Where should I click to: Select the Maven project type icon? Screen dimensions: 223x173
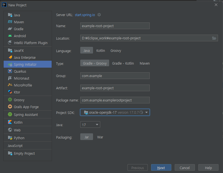(10, 22)
